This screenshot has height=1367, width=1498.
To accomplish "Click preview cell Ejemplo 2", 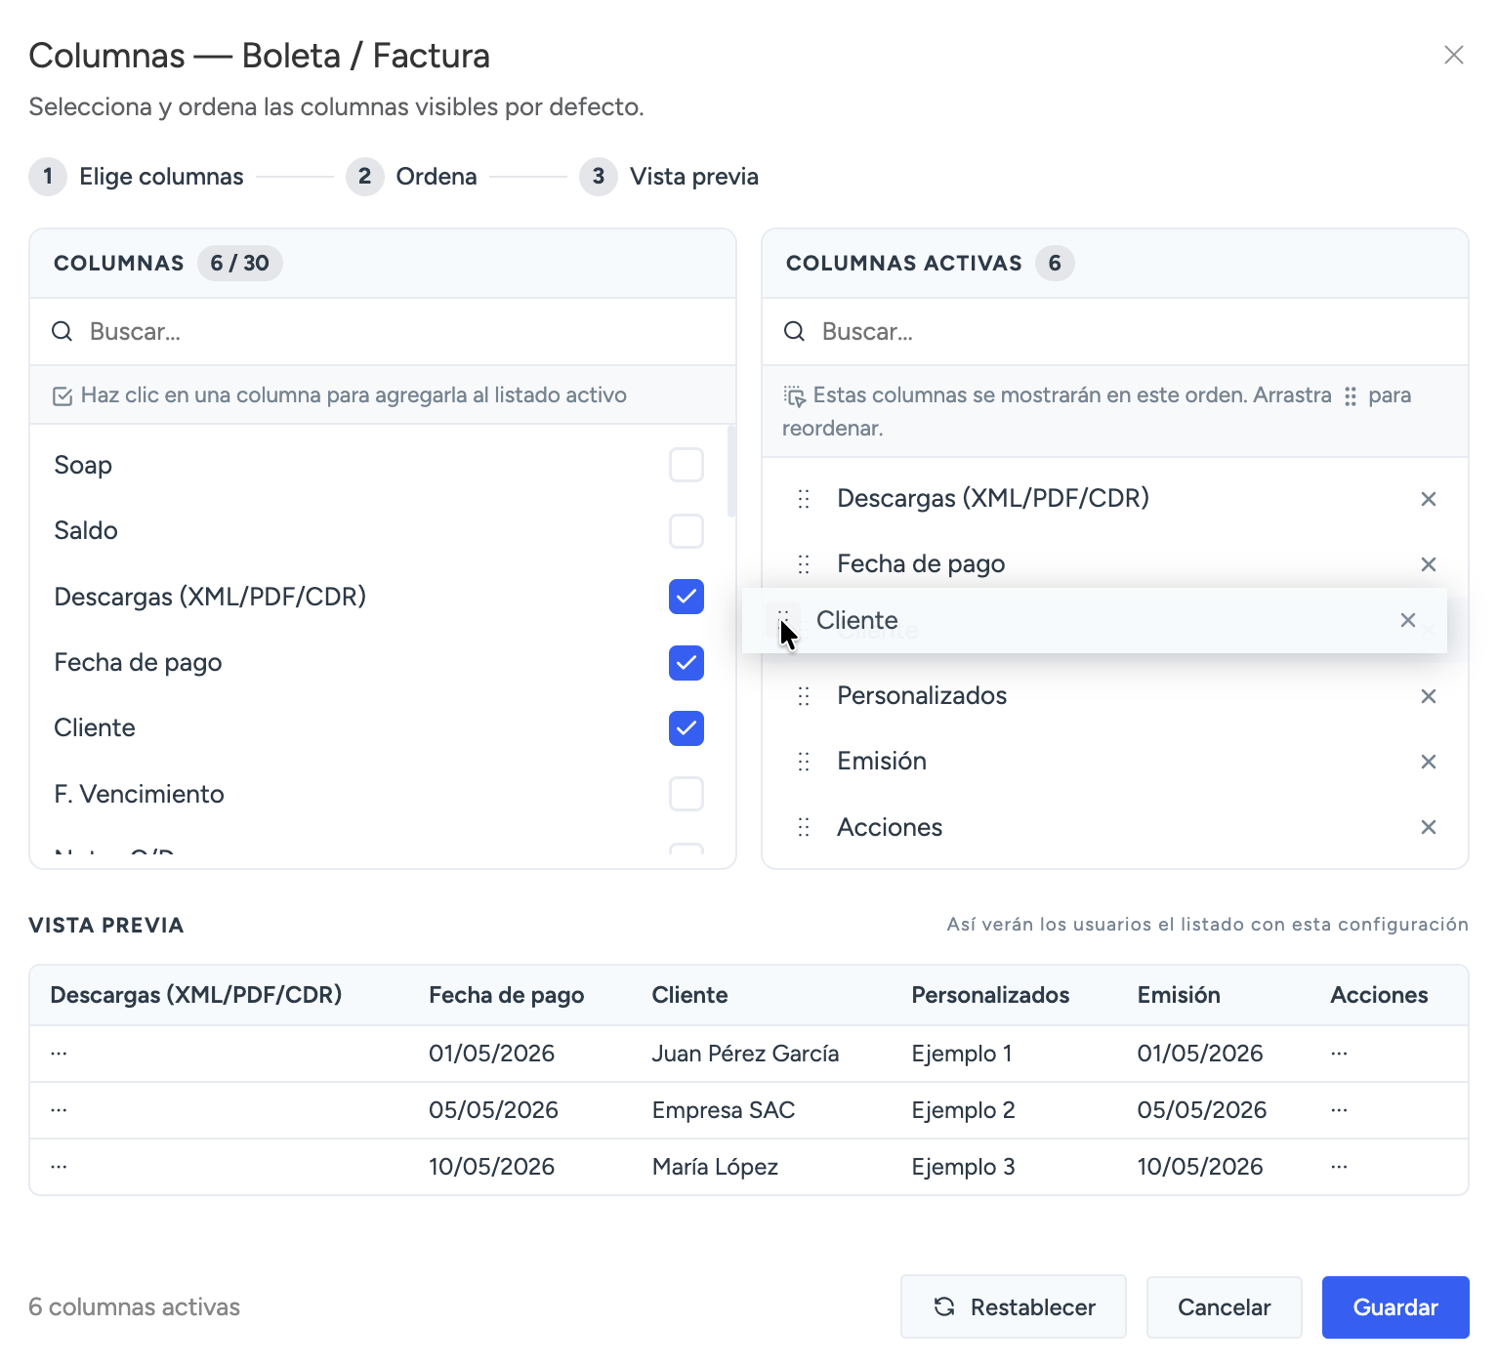I will pyautogui.click(x=963, y=1110).
